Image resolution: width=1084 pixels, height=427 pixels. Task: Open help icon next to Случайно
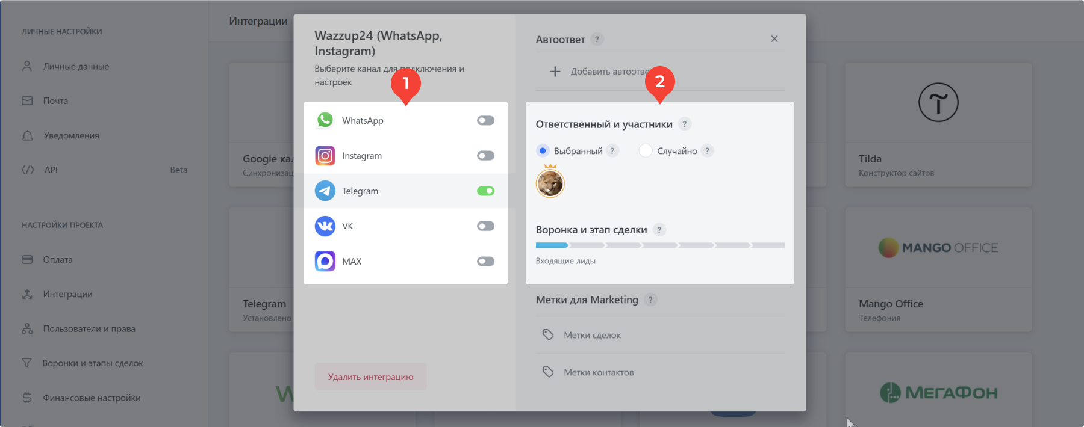(x=707, y=150)
